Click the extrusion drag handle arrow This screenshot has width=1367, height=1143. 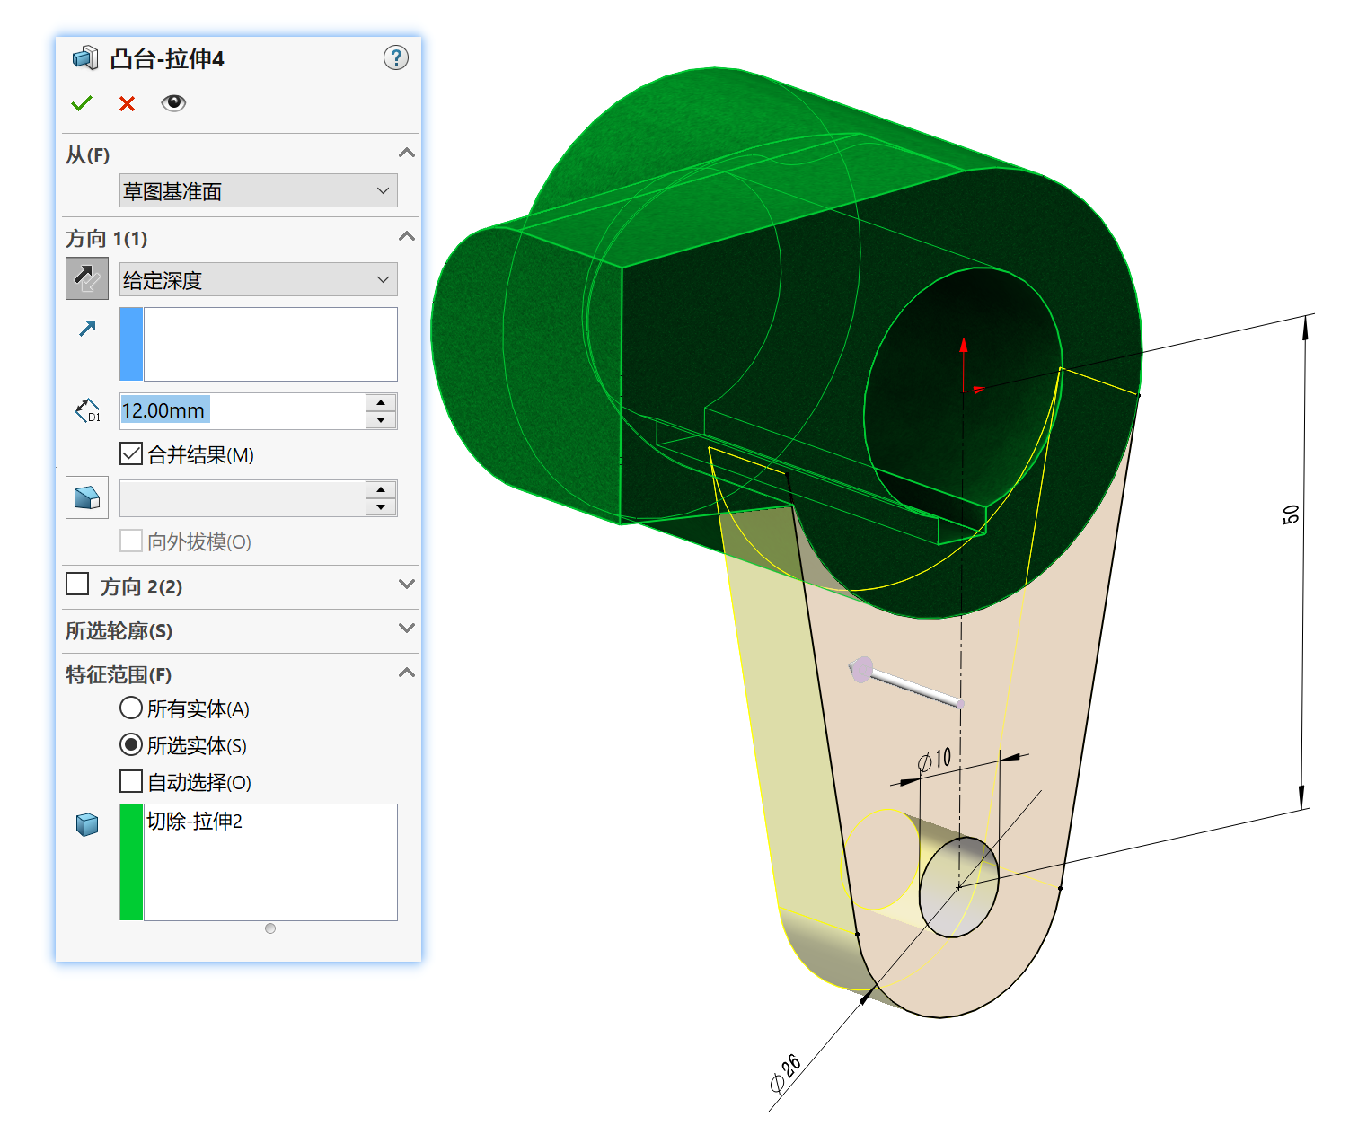(x=905, y=685)
